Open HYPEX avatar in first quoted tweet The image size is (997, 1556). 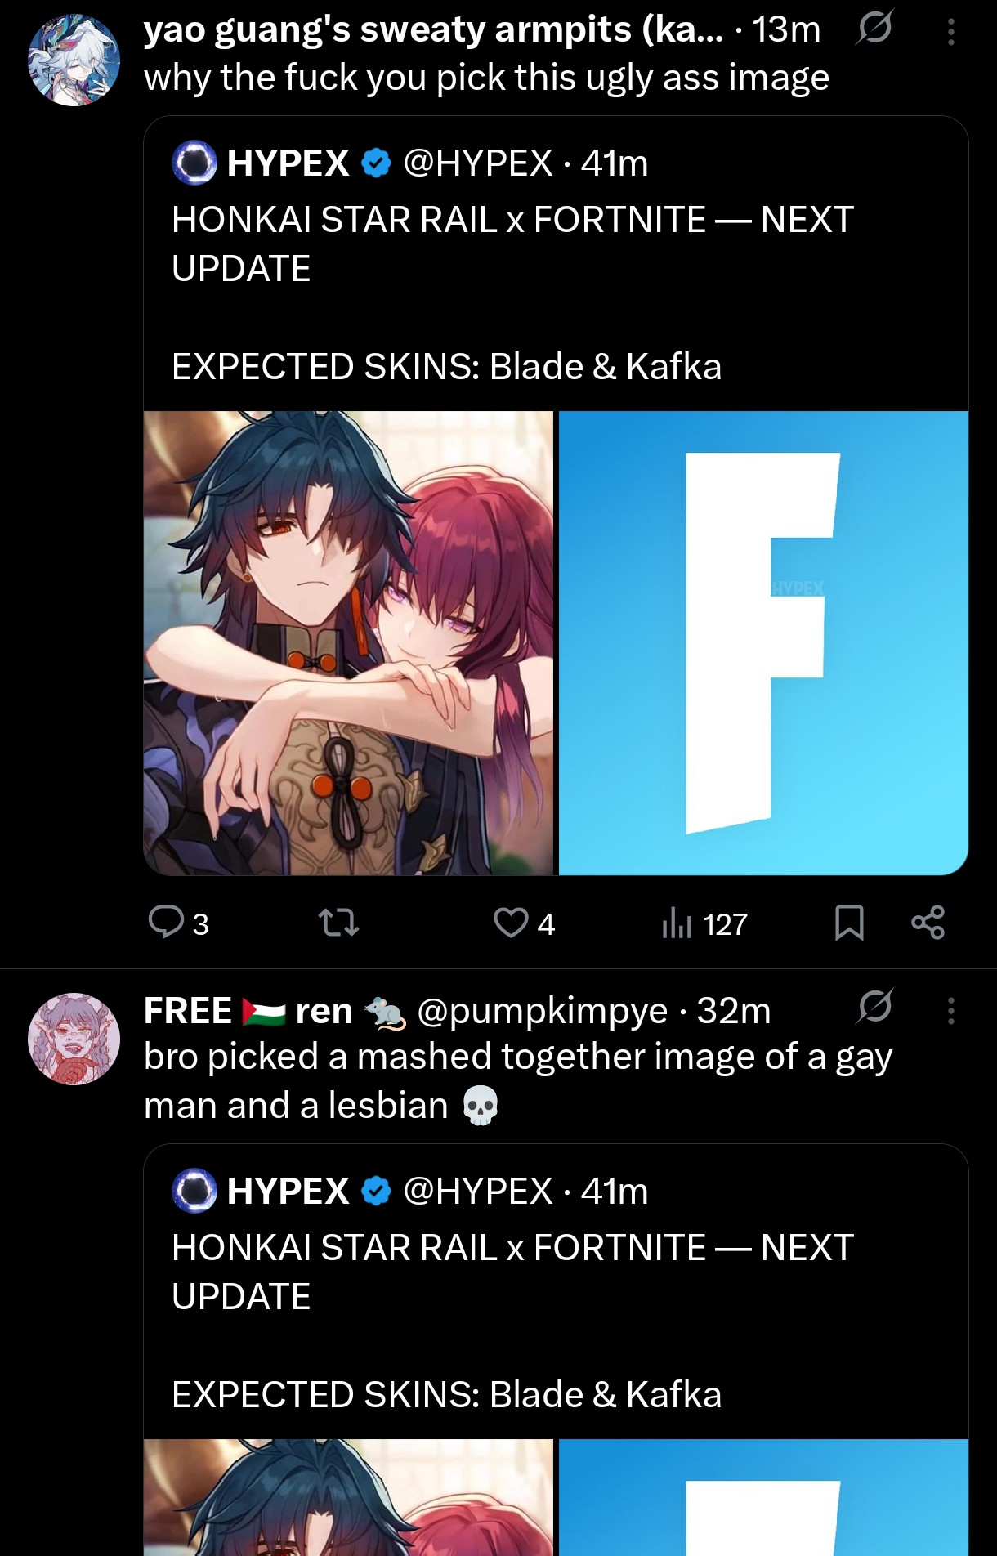194,163
